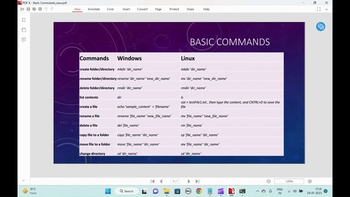The height and width of the screenshot is (197, 350).
Task: Open the Annotate tab
Action: [94, 9]
